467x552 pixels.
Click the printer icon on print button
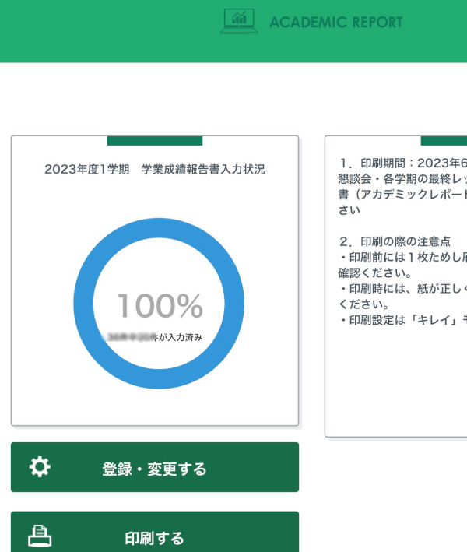click(40, 536)
